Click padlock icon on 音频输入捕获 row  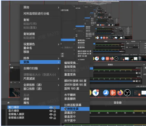pos(55,114)
